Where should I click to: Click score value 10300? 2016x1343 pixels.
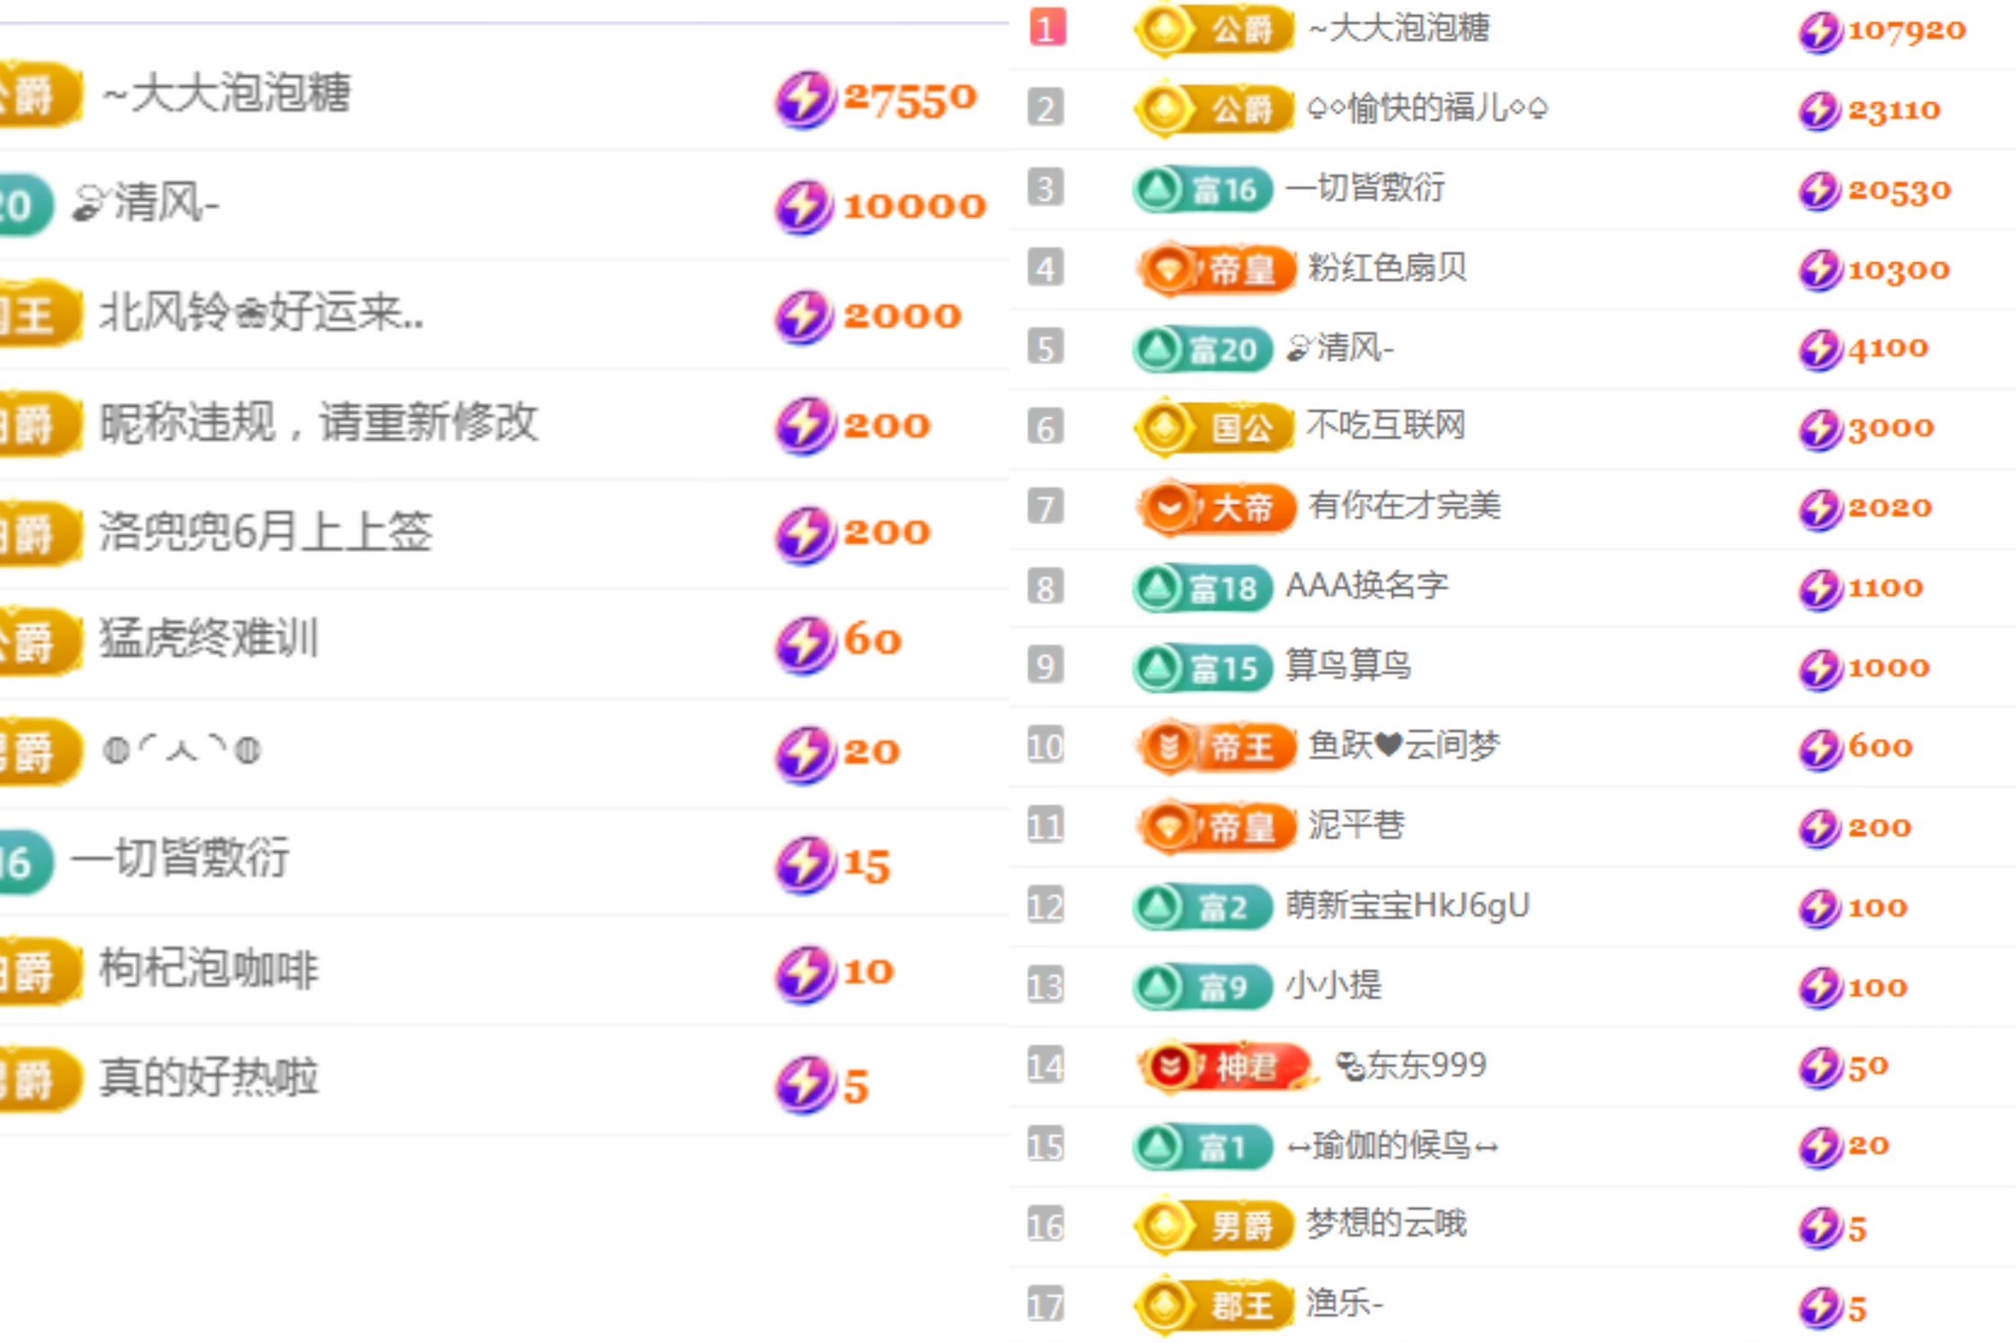[1898, 269]
